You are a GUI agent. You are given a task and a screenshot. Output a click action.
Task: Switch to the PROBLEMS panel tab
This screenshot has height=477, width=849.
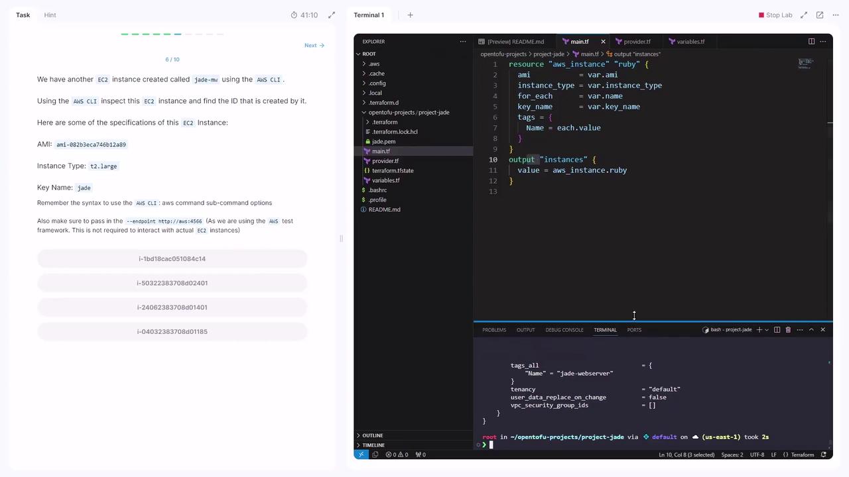[x=494, y=330]
